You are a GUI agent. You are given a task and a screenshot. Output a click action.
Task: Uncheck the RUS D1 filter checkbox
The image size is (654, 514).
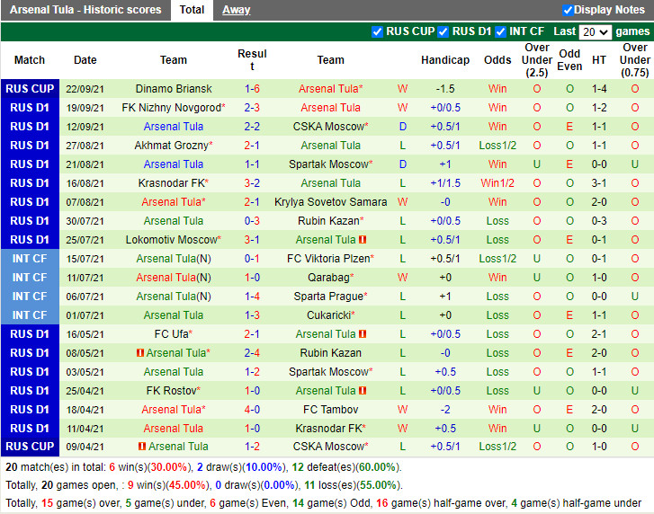[x=443, y=31]
